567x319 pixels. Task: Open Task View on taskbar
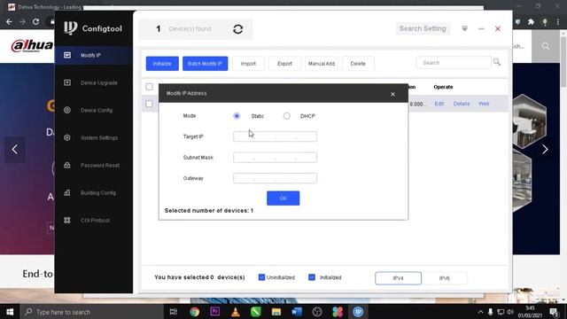tap(174, 312)
